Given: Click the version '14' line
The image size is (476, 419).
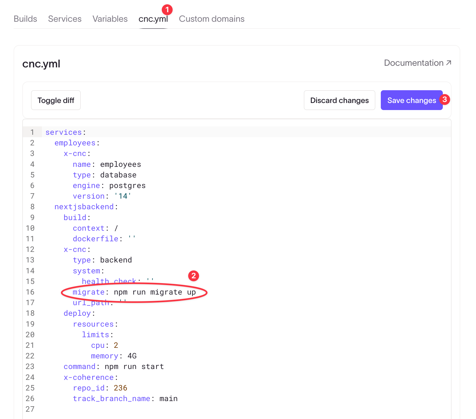Looking at the screenshot, I should coord(102,196).
